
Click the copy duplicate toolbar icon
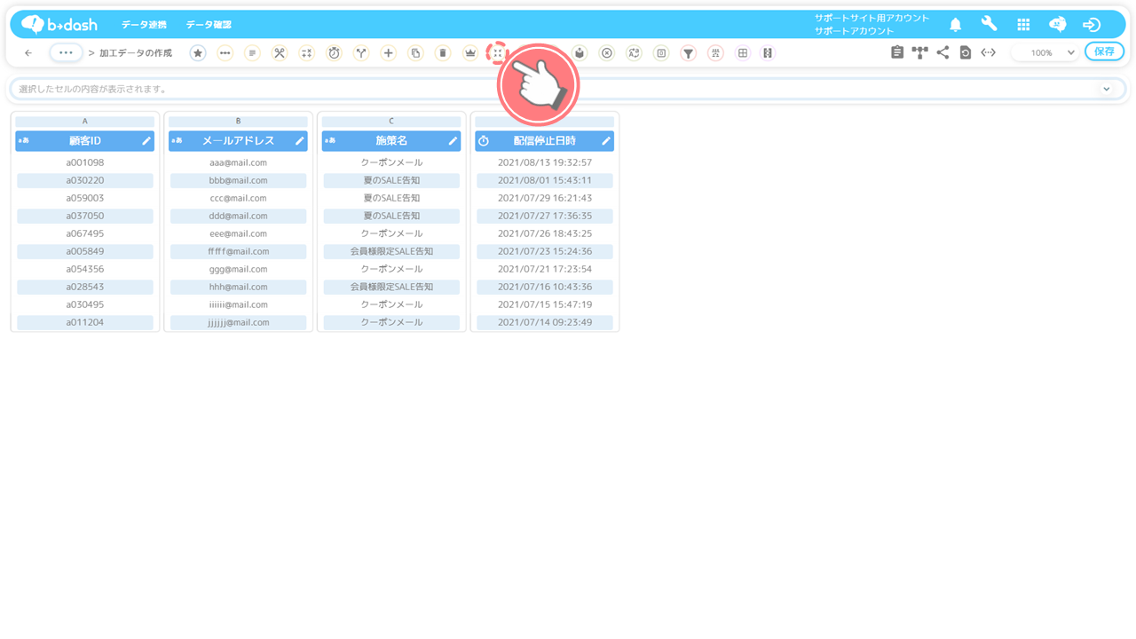point(415,53)
